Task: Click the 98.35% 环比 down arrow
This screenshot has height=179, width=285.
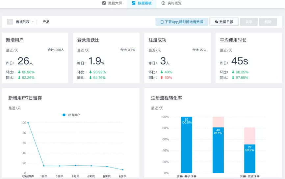Action: 233,72
